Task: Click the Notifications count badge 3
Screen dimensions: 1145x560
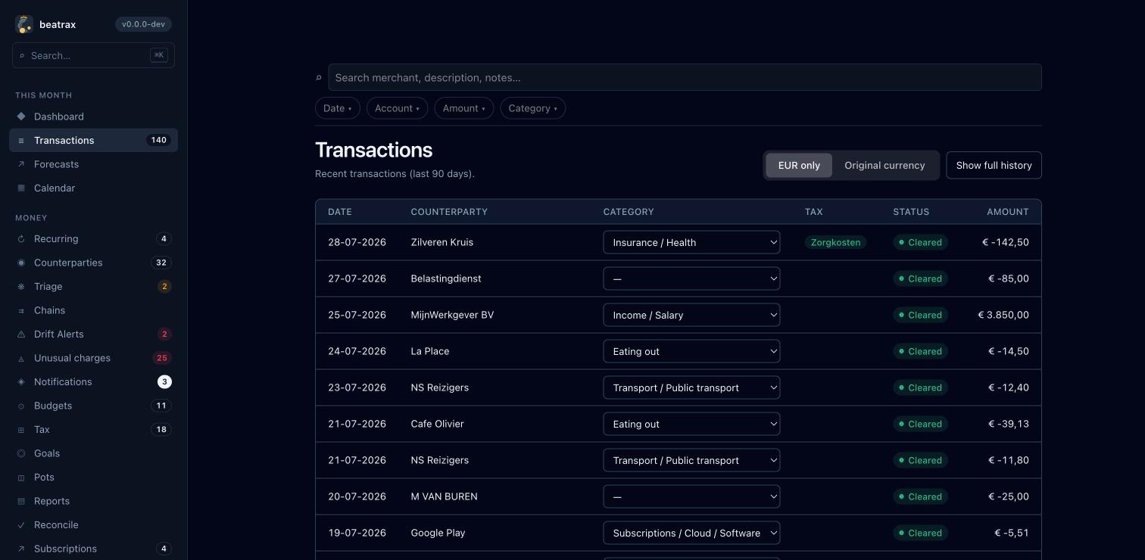Action: click(x=164, y=382)
